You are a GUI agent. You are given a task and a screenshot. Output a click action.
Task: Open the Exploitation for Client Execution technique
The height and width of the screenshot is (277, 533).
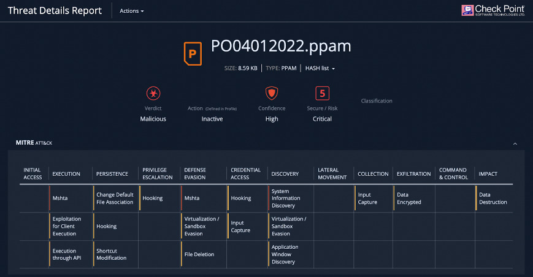point(67,226)
